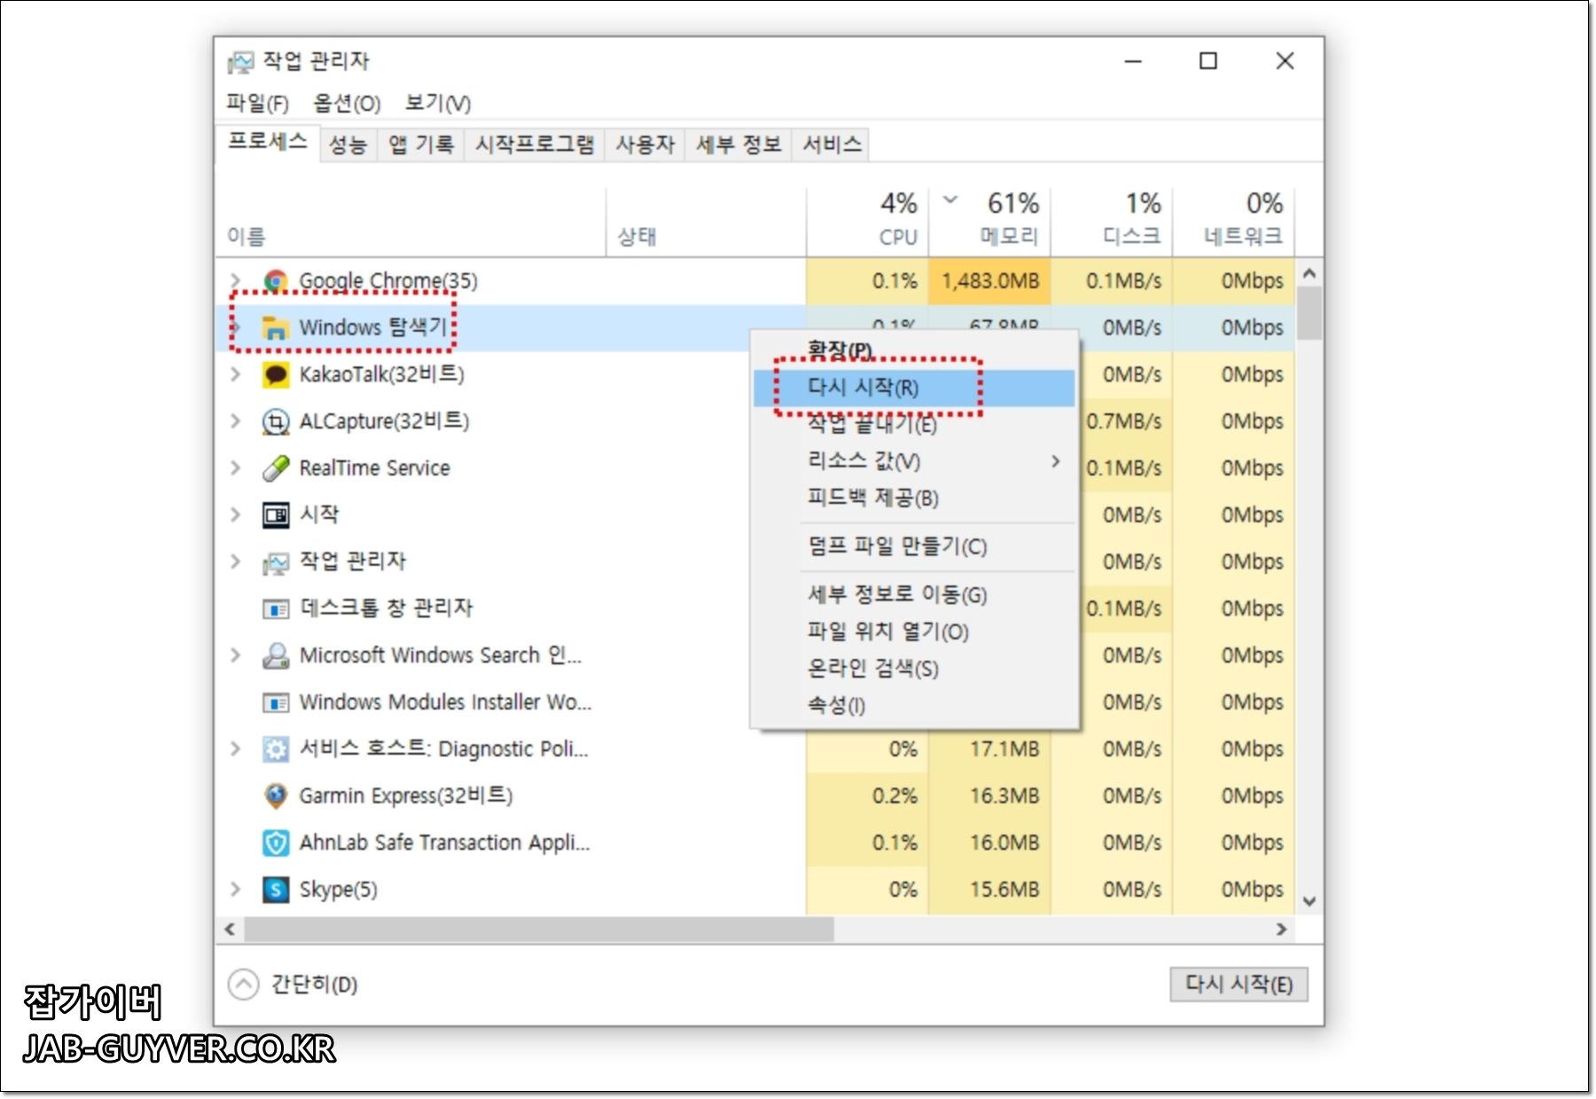Click the AhnLab Safe Transaction shield icon
This screenshot has height=1099, width=1596.
click(x=275, y=842)
